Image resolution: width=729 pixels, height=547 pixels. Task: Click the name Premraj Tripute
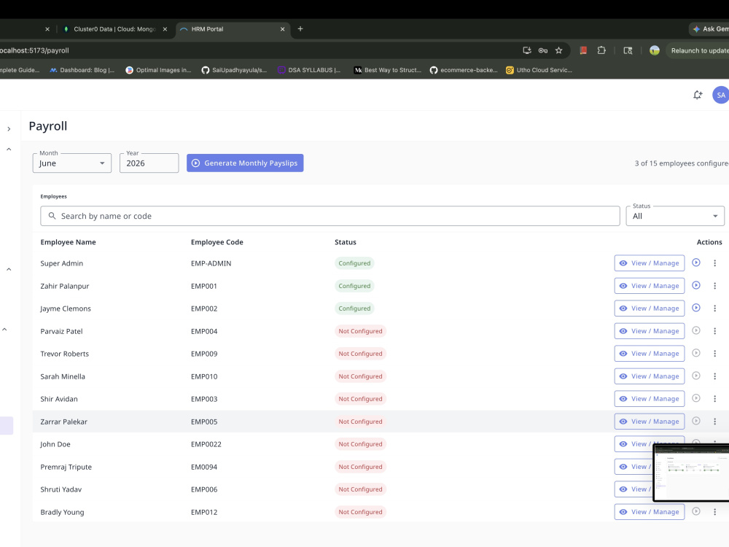[66, 467]
